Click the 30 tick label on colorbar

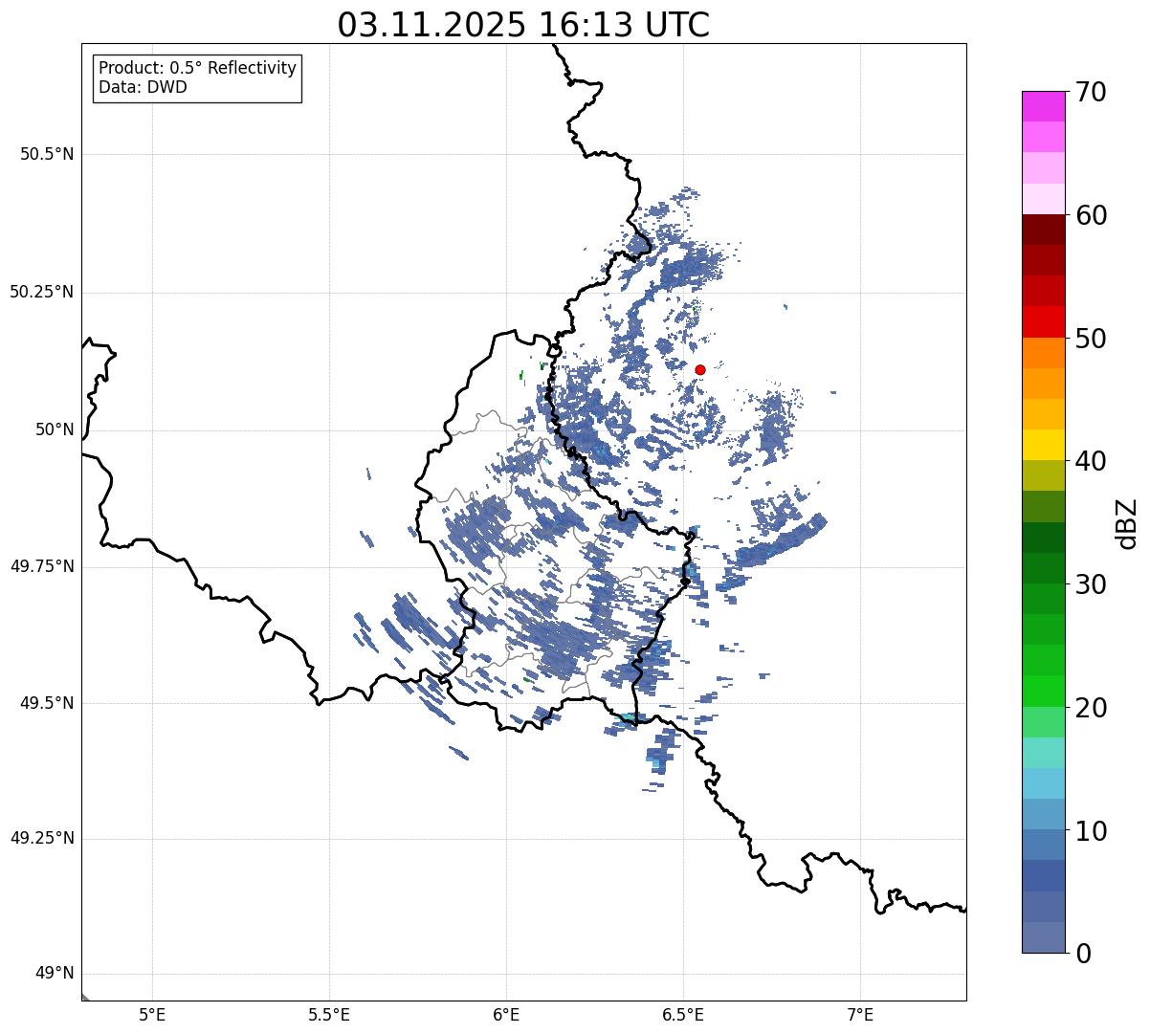point(1090,584)
